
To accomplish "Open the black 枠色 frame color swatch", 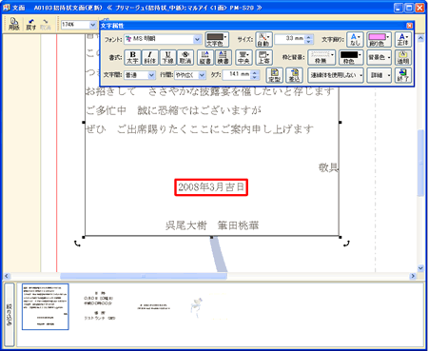I will pyautogui.click(x=351, y=57).
